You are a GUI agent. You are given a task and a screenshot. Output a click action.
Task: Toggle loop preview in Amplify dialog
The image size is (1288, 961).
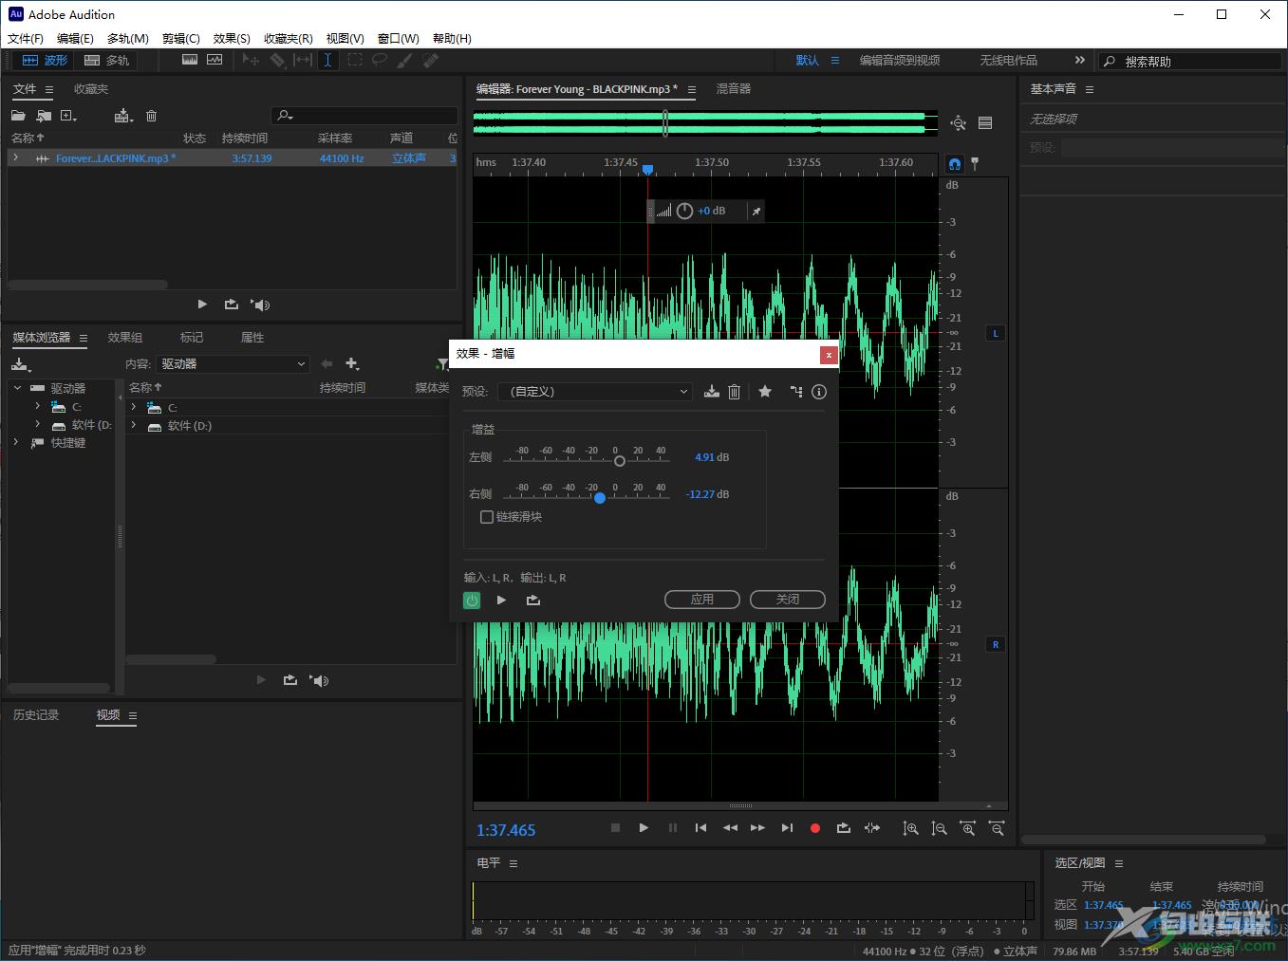click(533, 600)
